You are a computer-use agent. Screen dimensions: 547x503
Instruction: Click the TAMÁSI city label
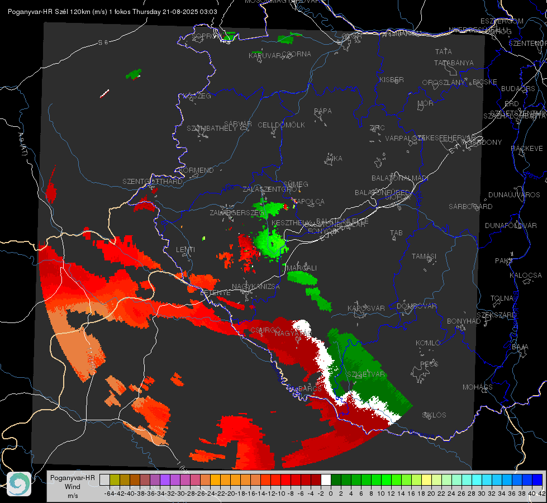424,256
